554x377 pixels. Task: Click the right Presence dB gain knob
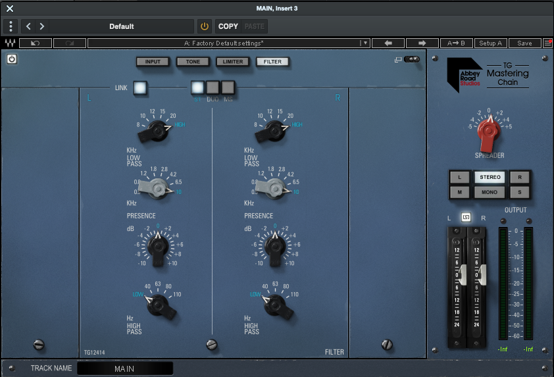pos(275,247)
